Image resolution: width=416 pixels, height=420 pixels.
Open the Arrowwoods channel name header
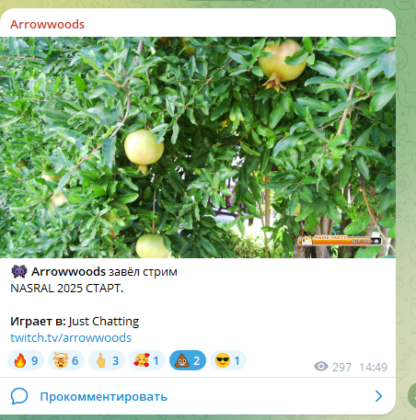47,24
